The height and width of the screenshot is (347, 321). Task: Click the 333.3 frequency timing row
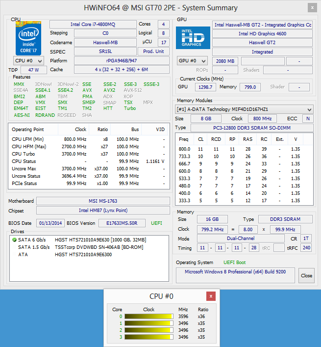click(x=244, y=201)
